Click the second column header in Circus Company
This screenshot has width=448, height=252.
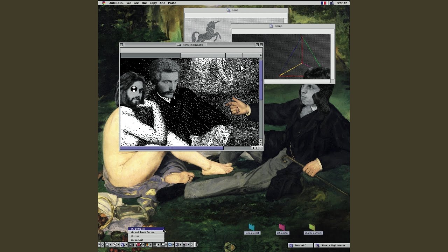coord(203,55)
